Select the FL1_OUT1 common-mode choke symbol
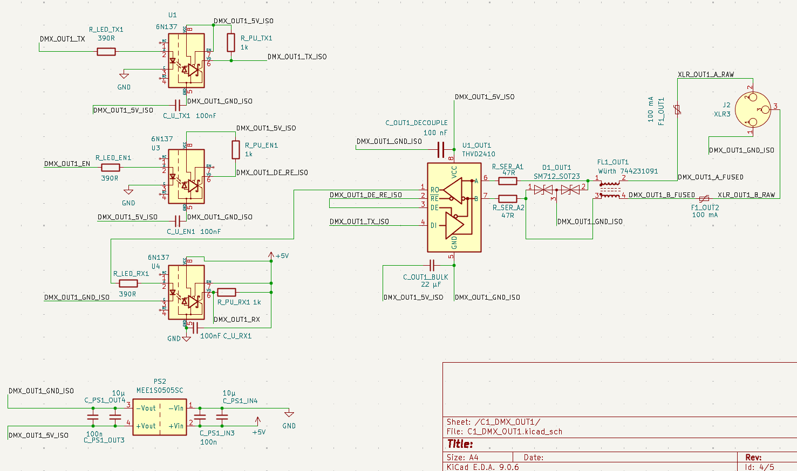Screen dimensions: 797x471 [x=610, y=190]
